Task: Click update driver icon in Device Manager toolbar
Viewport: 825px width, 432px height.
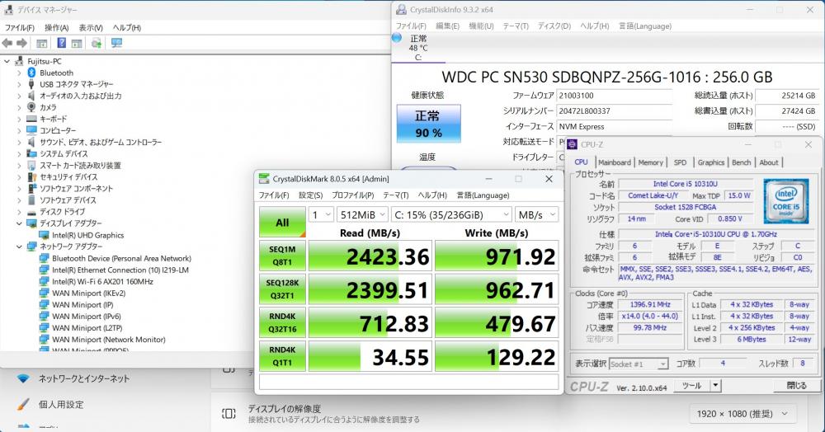Action: pyautogui.click(x=97, y=43)
